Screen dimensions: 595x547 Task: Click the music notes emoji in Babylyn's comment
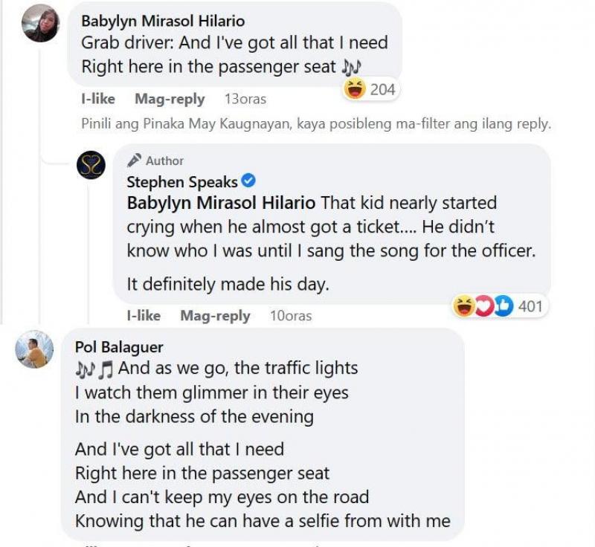(x=350, y=67)
